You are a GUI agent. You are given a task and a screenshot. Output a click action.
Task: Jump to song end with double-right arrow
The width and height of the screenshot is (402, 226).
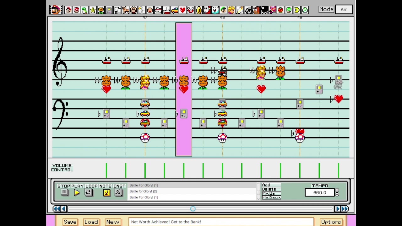(345, 209)
